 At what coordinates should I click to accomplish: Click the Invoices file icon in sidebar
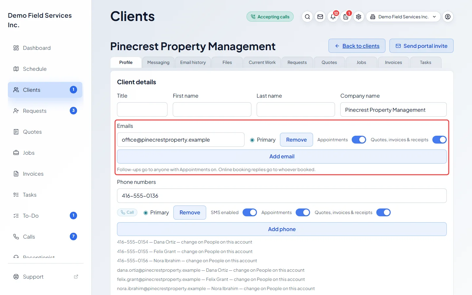point(16,174)
